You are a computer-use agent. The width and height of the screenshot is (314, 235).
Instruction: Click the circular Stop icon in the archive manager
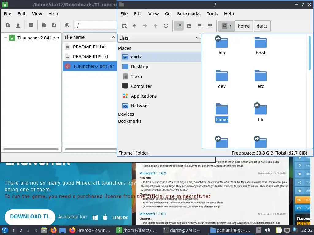coord(67,25)
